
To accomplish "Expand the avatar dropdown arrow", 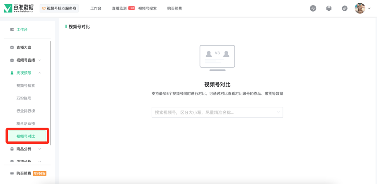I will pos(369,8).
